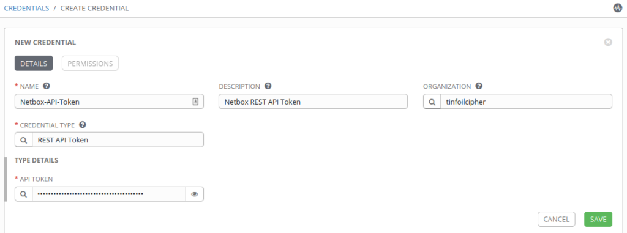This screenshot has width=627, height=233.
Task: Click the contact icon inside Name field
Action: pos(195,102)
